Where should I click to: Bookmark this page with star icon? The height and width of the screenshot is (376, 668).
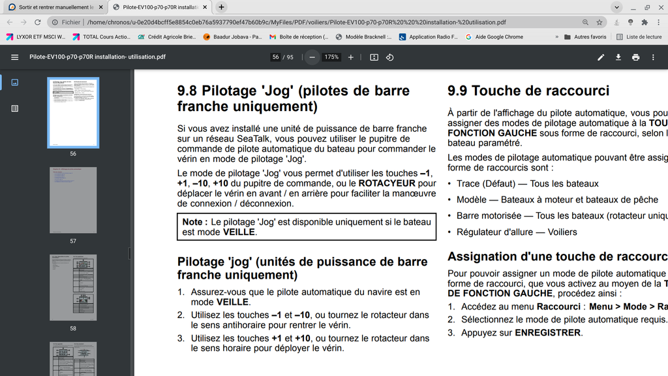point(600,22)
